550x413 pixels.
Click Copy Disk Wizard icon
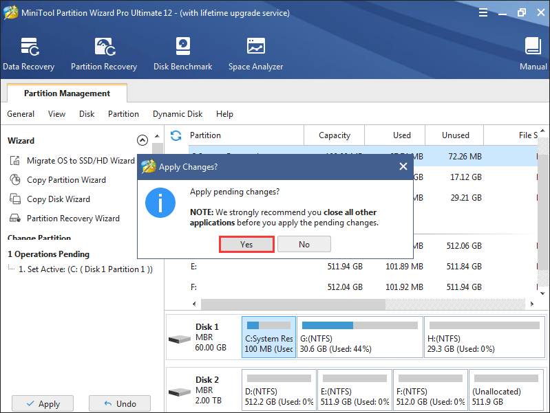pos(14,199)
